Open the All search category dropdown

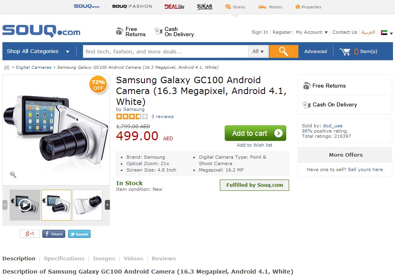click(x=258, y=51)
